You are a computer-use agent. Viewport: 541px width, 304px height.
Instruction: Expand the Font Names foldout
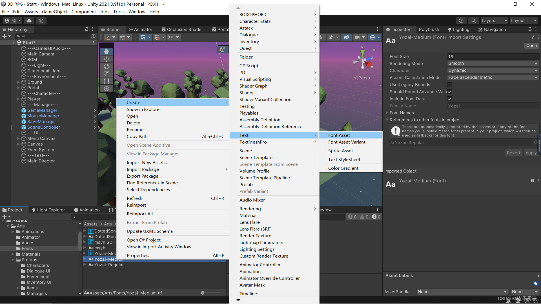[x=387, y=113]
